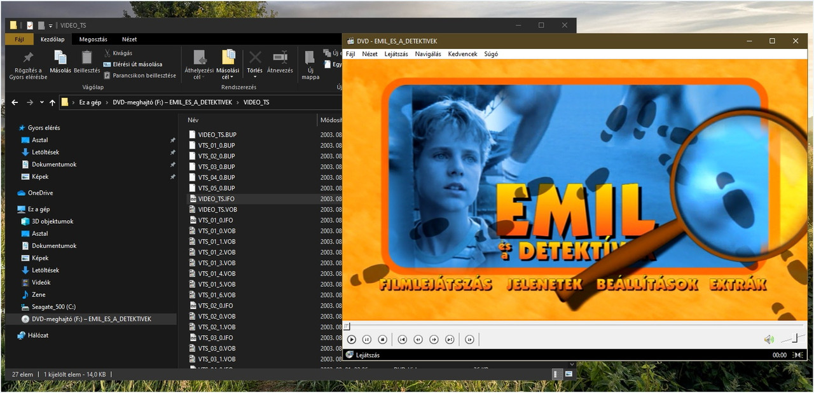This screenshot has height=393, width=814.
Task: Open the Törlés delete dropdown
Action: pyautogui.click(x=254, y=77)
